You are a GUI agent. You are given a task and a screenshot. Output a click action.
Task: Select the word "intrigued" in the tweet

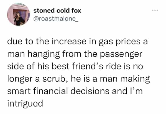(x=25, y=103)
